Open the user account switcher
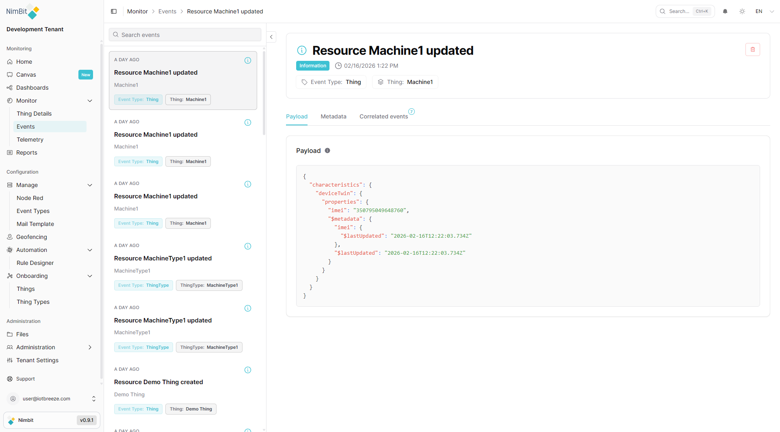 pos(94,399)
